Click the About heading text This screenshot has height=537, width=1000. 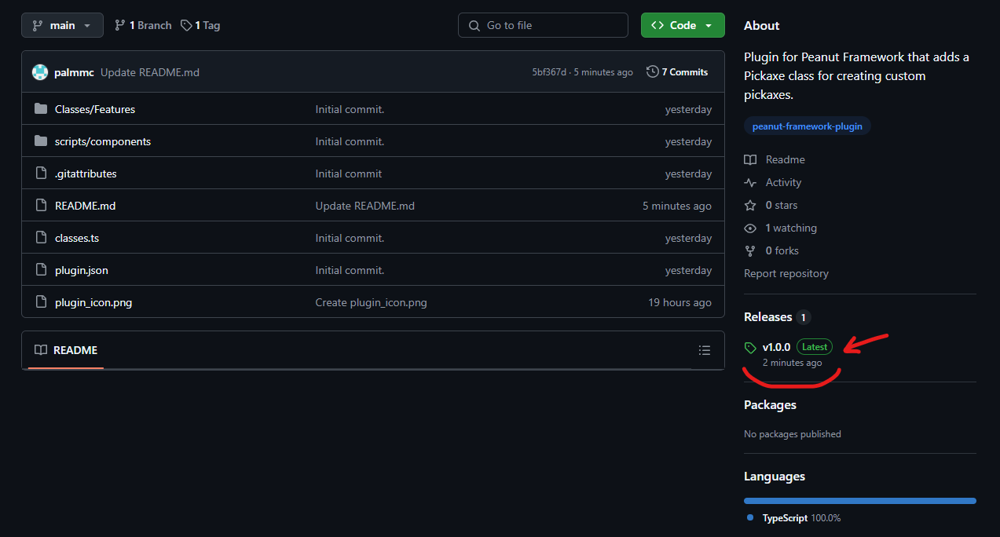762,26
